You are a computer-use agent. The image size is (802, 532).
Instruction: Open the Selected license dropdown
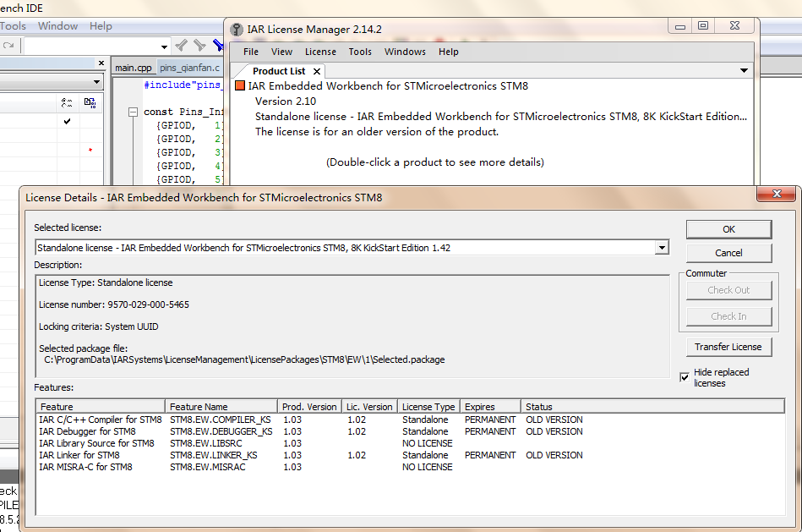662,248
